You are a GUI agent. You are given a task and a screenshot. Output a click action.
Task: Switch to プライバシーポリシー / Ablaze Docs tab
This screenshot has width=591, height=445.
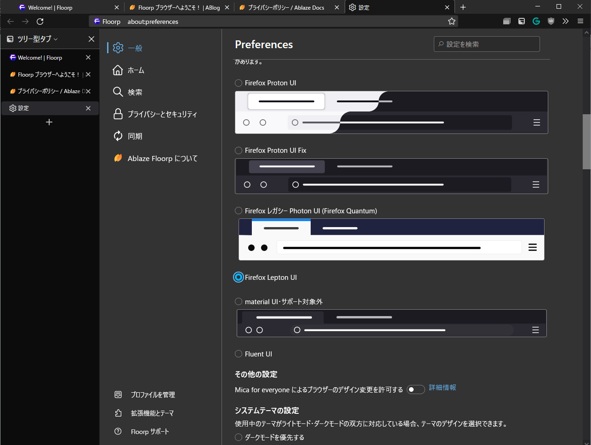289,7
